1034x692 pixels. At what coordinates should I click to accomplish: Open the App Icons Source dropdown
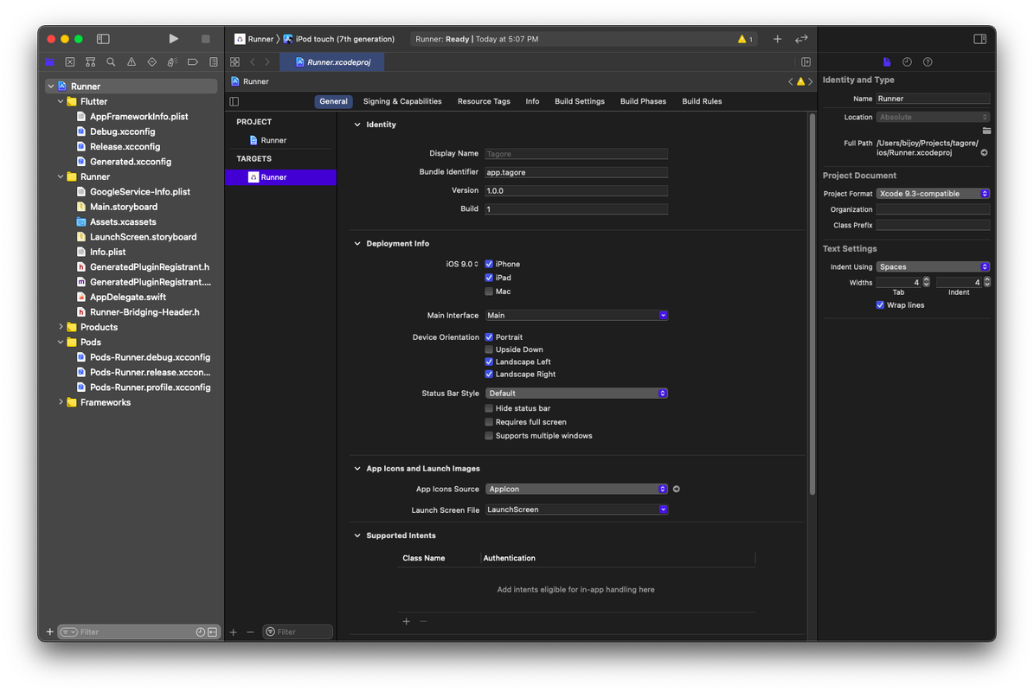click(x=576, y=489)
